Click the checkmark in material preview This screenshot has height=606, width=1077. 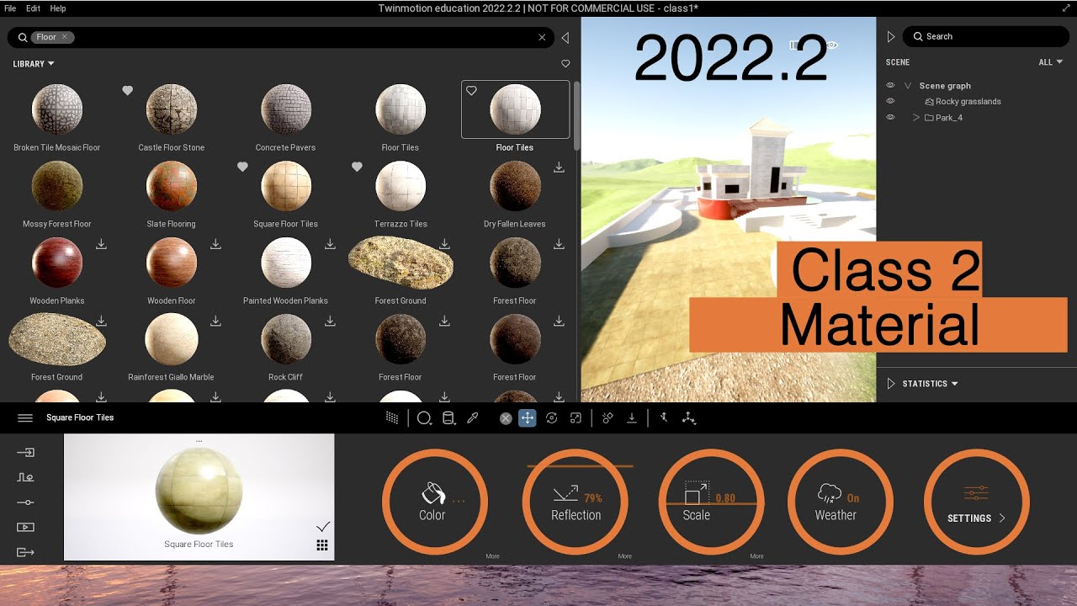[323, 526]
